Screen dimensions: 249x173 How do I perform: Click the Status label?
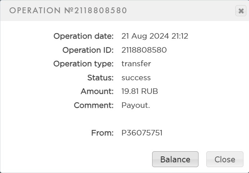[100, 78]
